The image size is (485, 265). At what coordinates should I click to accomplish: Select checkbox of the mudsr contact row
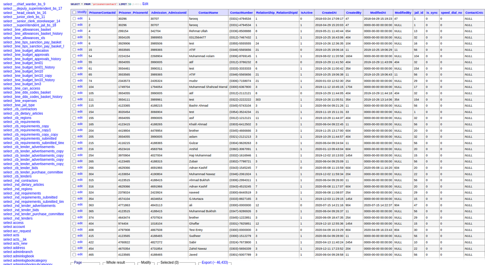pos(74,81)
